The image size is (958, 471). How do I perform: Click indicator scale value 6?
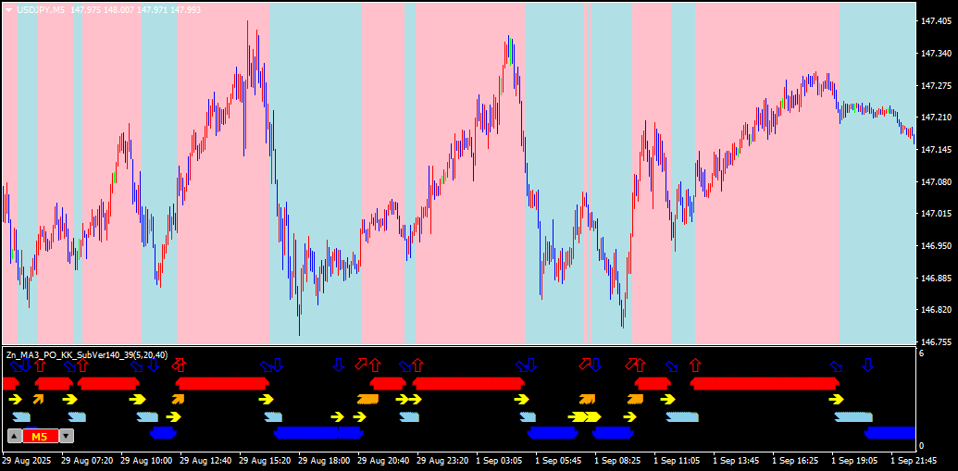pos(921,353)
